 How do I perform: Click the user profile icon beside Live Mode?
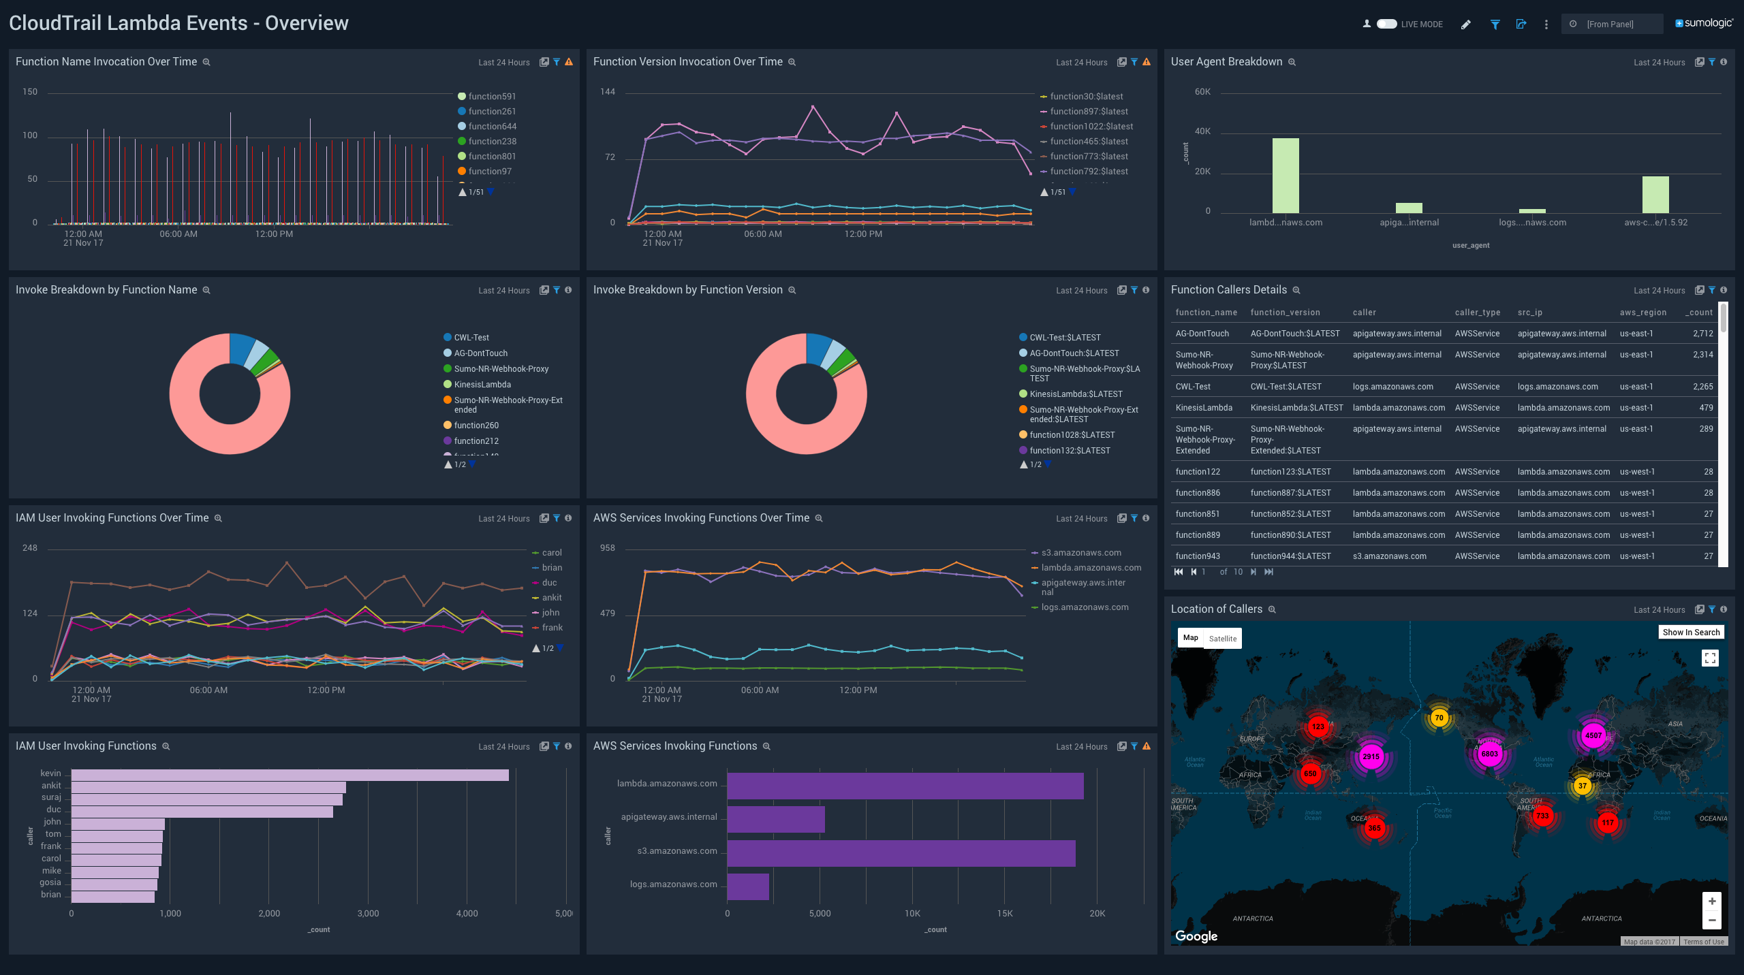coord(1367,24)
